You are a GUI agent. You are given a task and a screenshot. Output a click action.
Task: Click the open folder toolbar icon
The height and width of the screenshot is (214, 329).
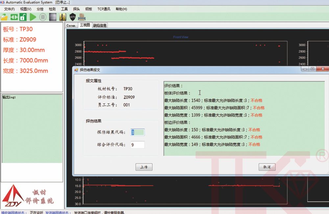coord(4,17)
